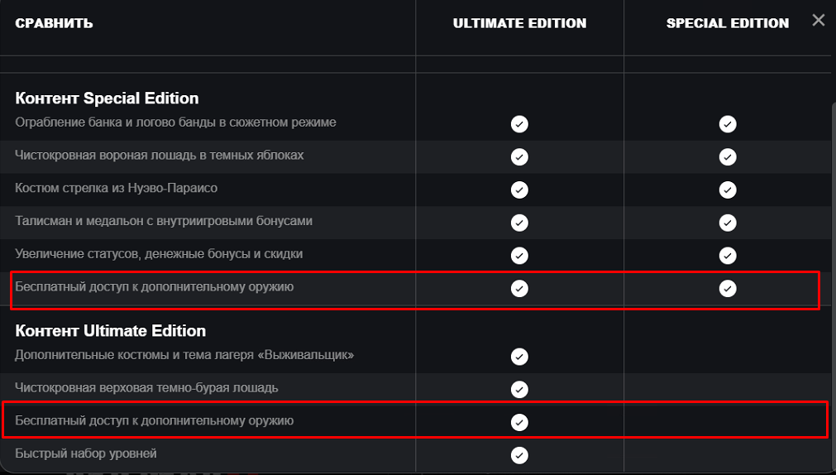
Task: Click Ultimate checkmark in weapon row under Ultimate content
Action: 519,422
